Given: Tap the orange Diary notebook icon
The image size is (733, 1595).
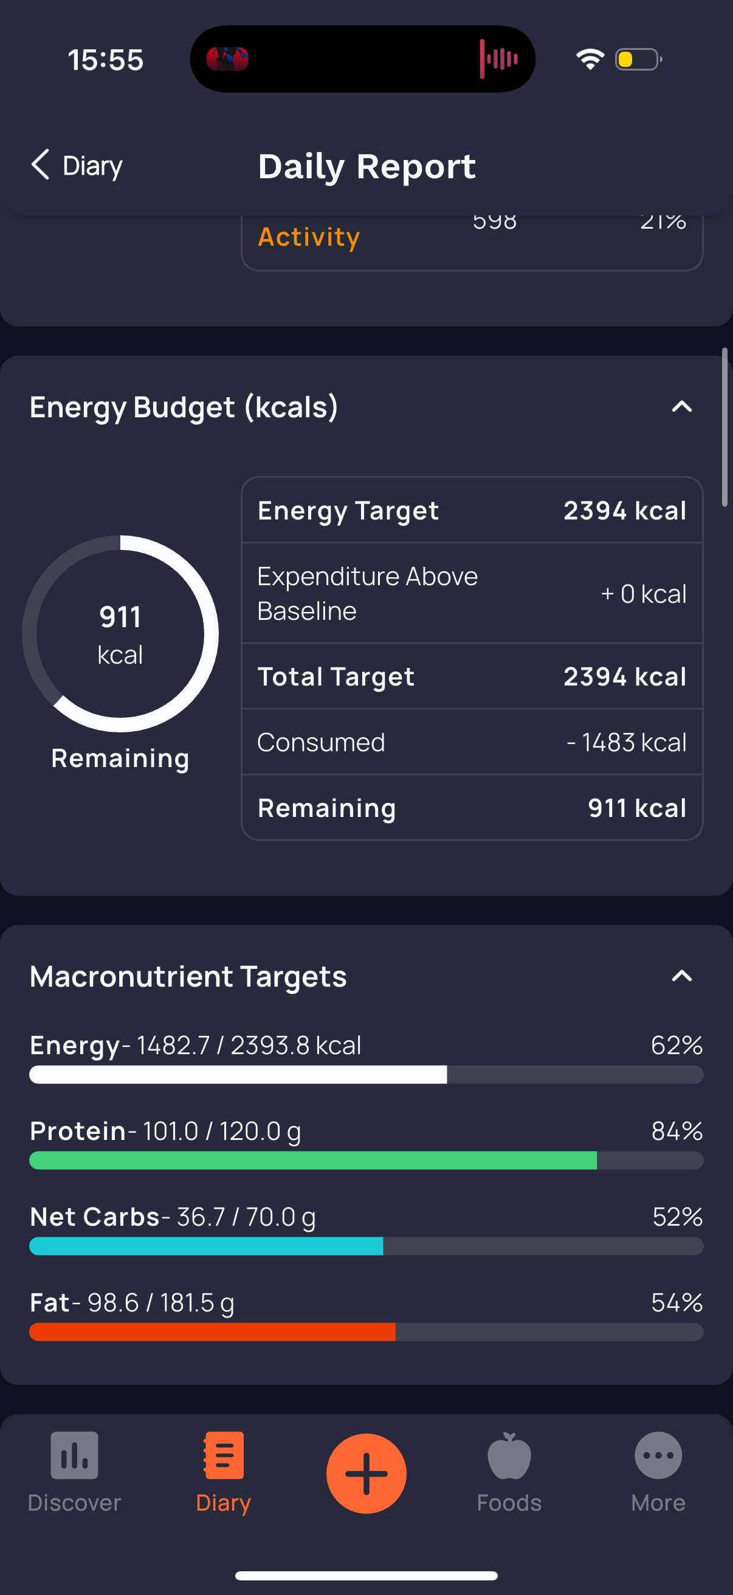Looking at the screenshot, I should click(223, 1455).
